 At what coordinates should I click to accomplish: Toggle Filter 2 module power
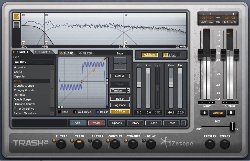click(x=90, y=140)
